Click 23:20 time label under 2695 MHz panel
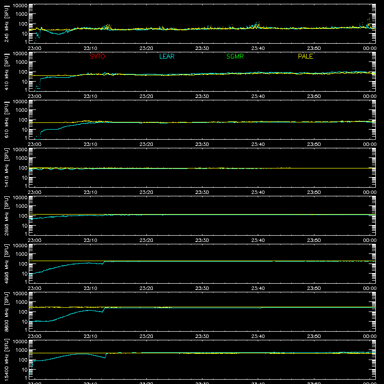Image resolution: width=384 pixels, height=384 pixels. coord(146,240)
